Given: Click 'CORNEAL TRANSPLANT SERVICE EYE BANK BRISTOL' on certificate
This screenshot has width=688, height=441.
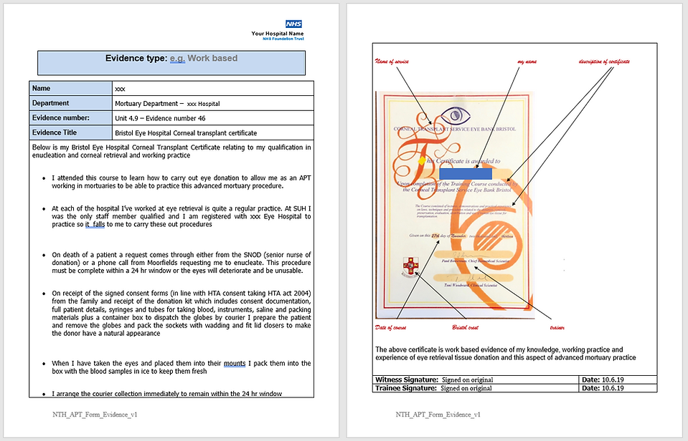Looking at the screenshot, I should coord(455,129).
